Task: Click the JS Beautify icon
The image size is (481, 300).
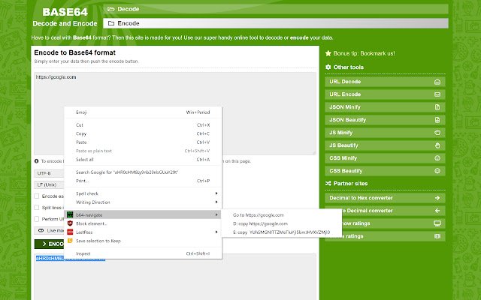Action: [x=437, y=145]
